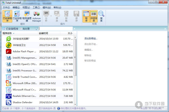Toggle the 程序 layout button
Screen dimensions: 169x112
86,16
